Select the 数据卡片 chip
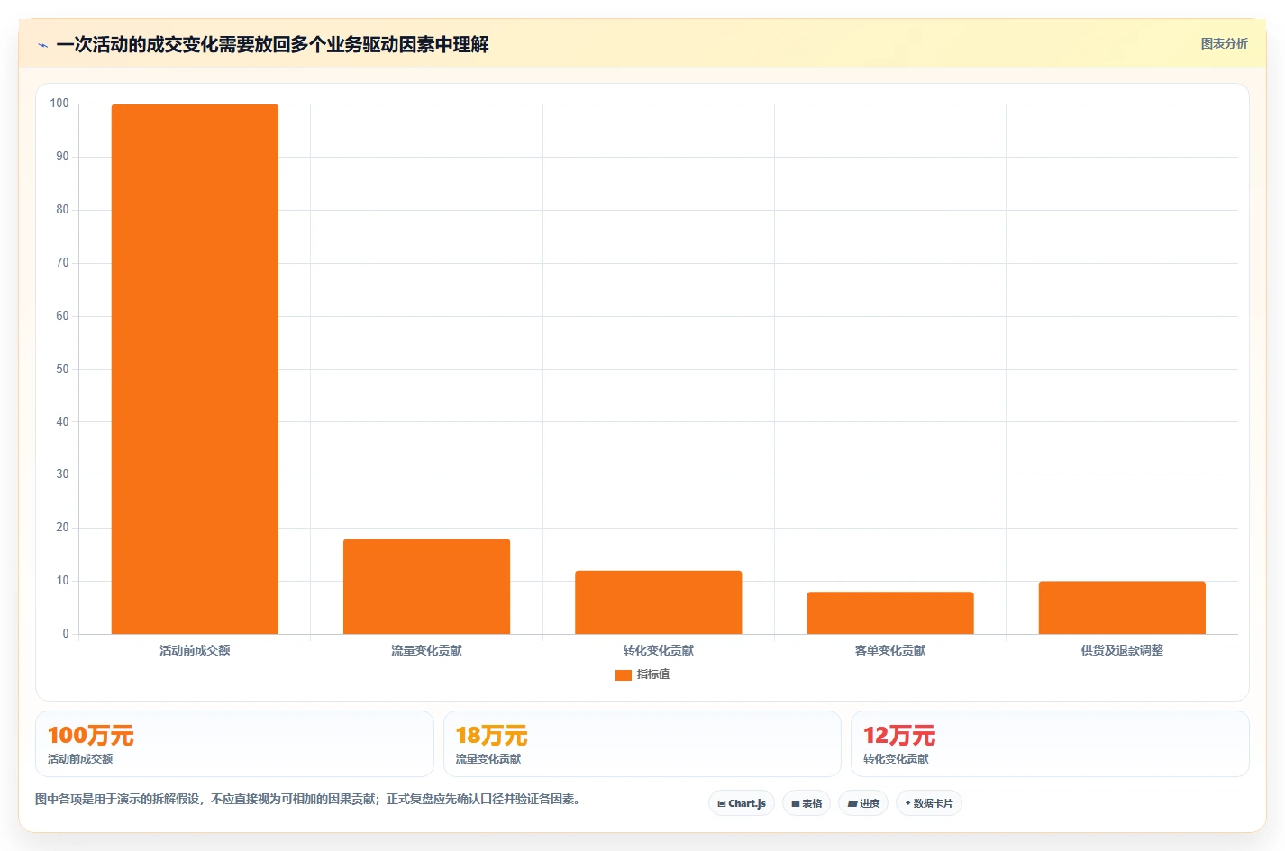1285x851 pixels. [929, 803]
